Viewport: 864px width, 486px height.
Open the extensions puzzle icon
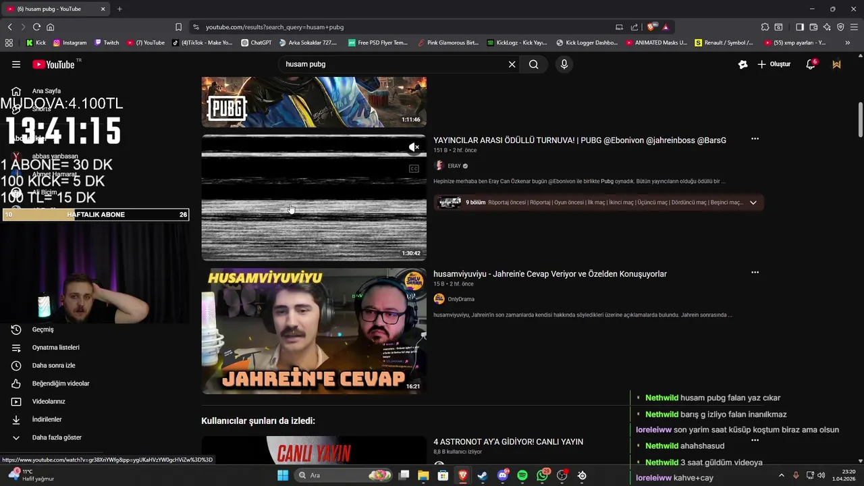click(765, 27)
